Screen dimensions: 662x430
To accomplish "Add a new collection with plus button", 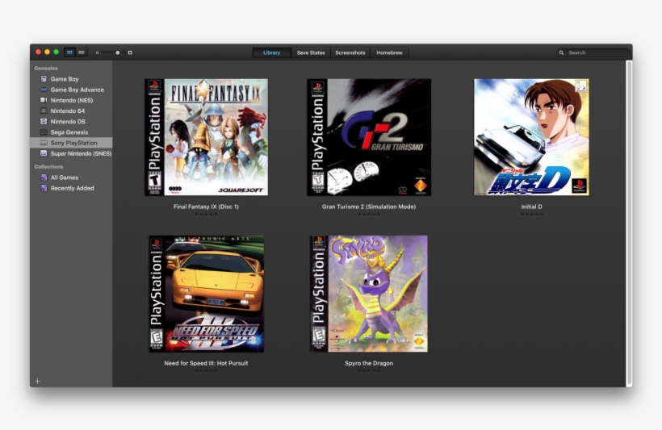I will click(37, 381).
